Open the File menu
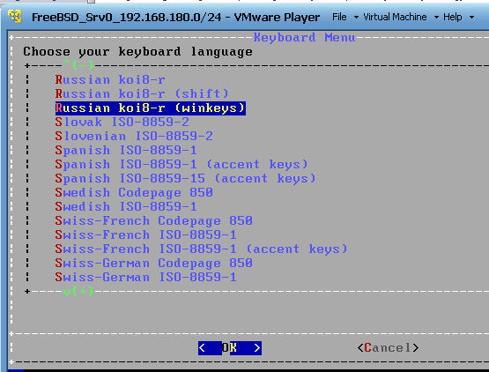Viewport: 489px width, 372px height. [339, 17]
